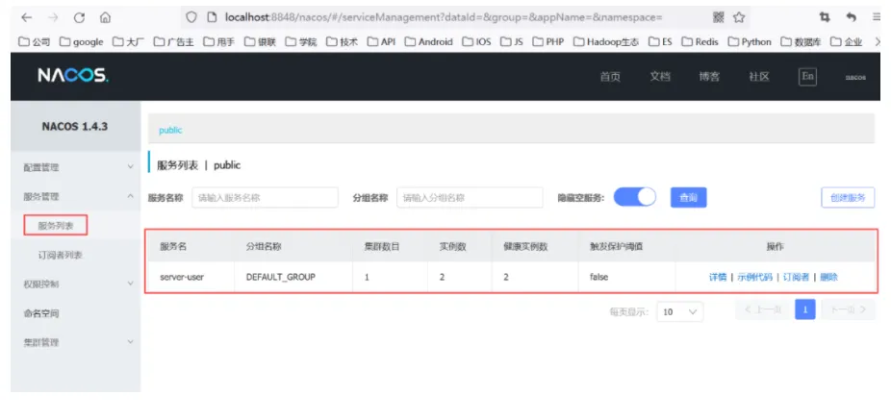891x420 pixels.
Task: Click the previous page 上一页 button
Action: point(763,309)
